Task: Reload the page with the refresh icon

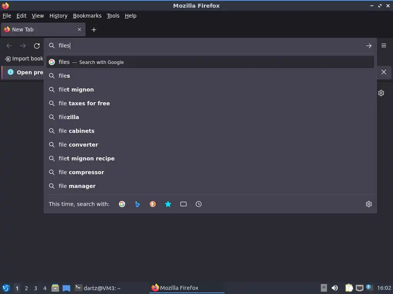Action: 37,46
